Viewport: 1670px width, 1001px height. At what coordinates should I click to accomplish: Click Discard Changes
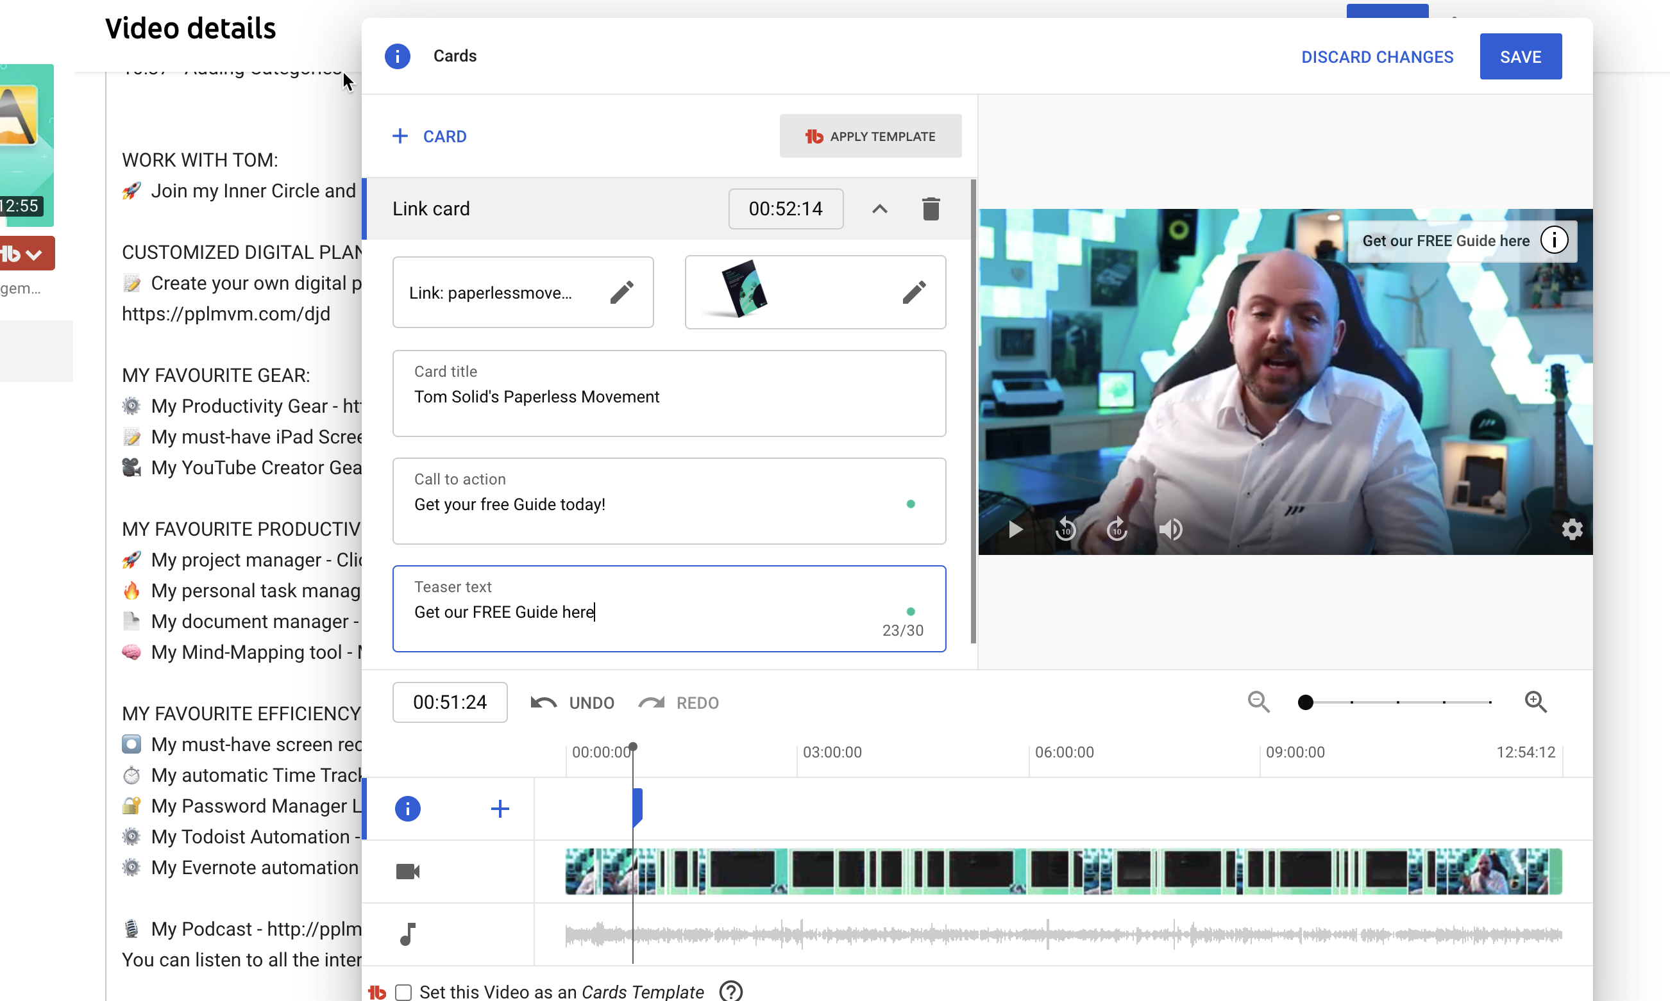[1376, 56]
